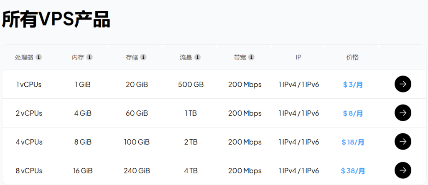
Task: Click the info icon beside 内存
Action: click(89, 57)
